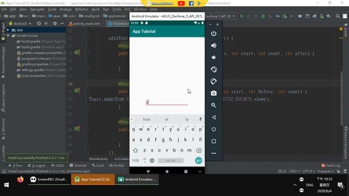Screen dimensions: 349x196
Task: Tap the emulator panel home circle
Action: point(214,130)
